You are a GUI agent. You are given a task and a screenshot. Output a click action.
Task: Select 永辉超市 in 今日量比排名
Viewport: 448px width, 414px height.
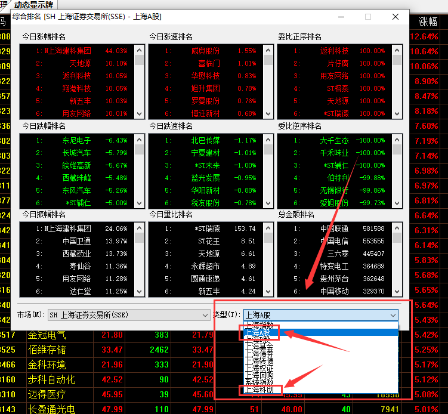coord(206,266)
